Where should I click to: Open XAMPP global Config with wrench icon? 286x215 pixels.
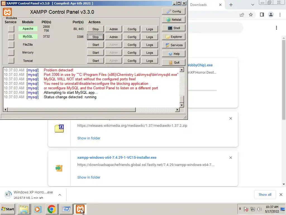174,11
